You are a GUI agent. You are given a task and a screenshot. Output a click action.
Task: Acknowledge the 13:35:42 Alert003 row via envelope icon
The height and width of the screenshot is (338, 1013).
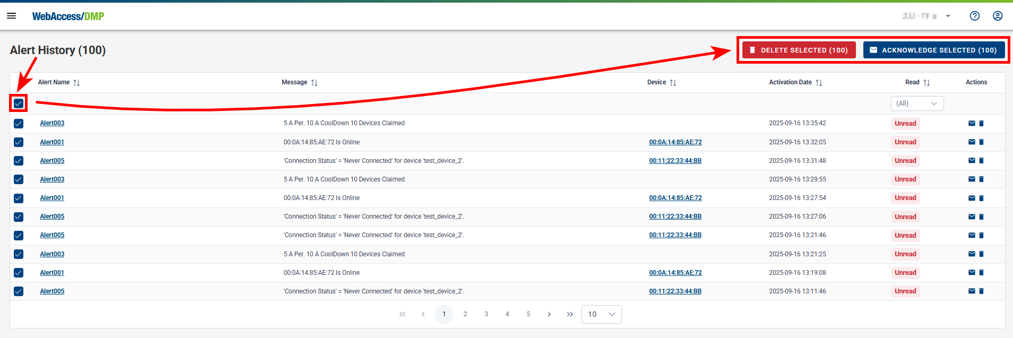(x=972, y=124)
